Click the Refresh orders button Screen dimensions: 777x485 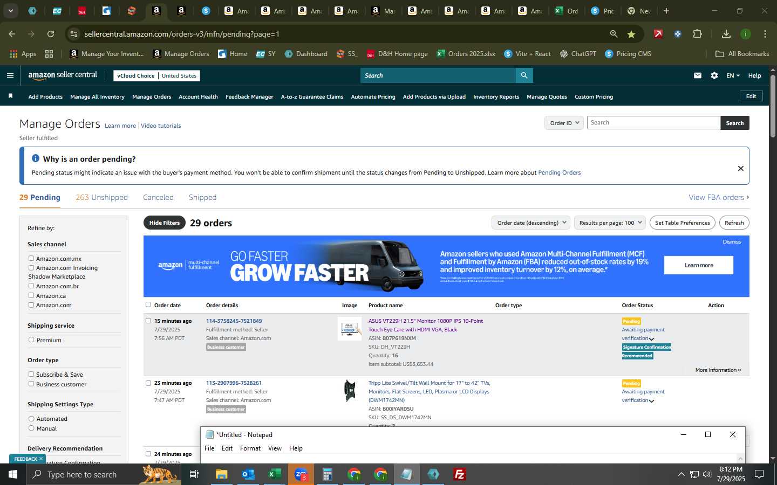(734, 223)
